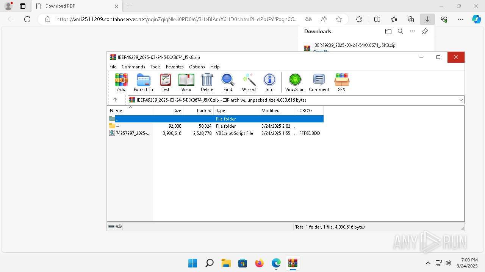Screen dimensions: 485x272
Task: Open a new Edge tab
Action: (x=129, y=6)
